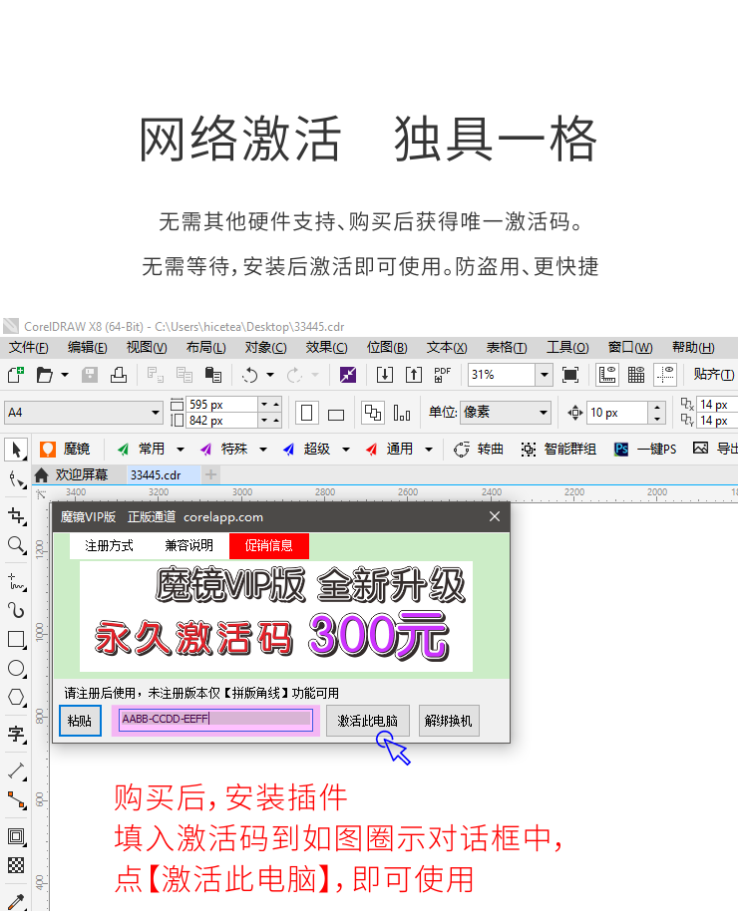Expand the undo history dropdown arrow
The height and width of the screenshot is (924, 738).
tap(270, 375)
